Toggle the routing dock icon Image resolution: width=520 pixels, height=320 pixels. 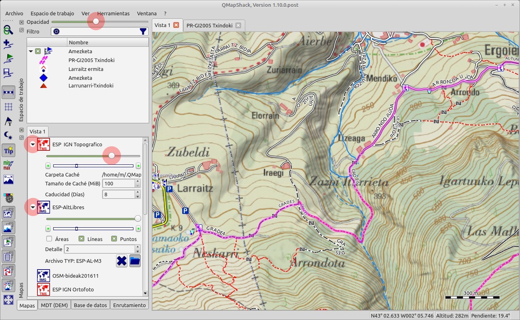click(x=8, y=271)
